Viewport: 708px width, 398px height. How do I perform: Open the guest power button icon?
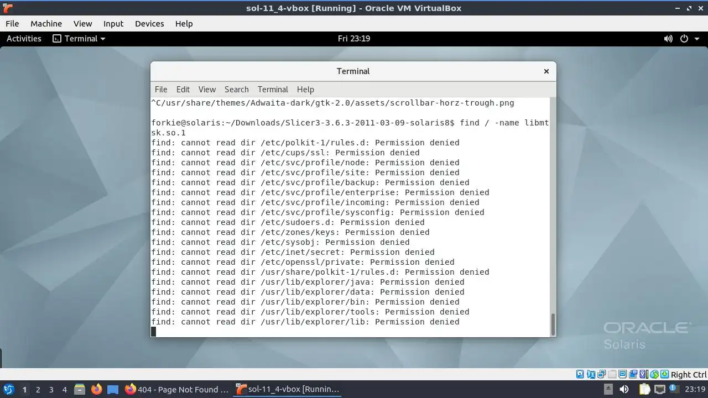coord(684,39)
